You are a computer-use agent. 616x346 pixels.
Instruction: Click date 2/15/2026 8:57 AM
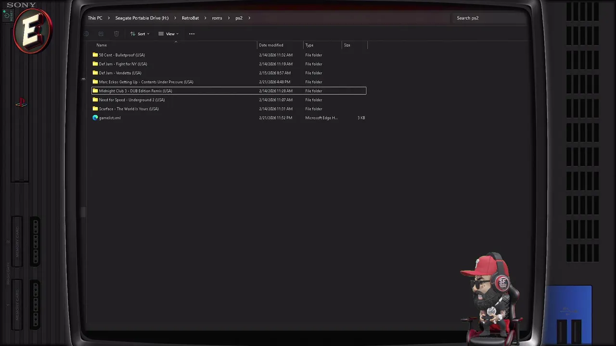[x=275, y=73]
